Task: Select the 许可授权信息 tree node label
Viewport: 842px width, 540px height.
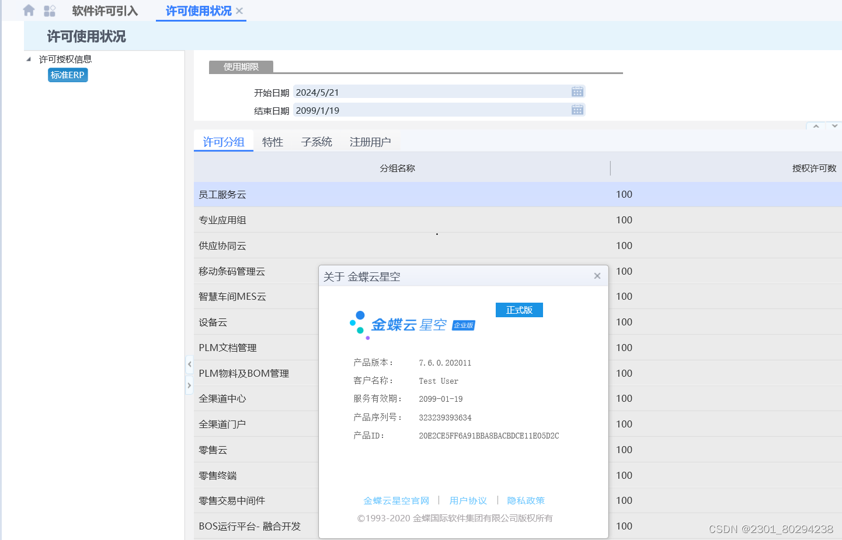Action: [65, 59]
